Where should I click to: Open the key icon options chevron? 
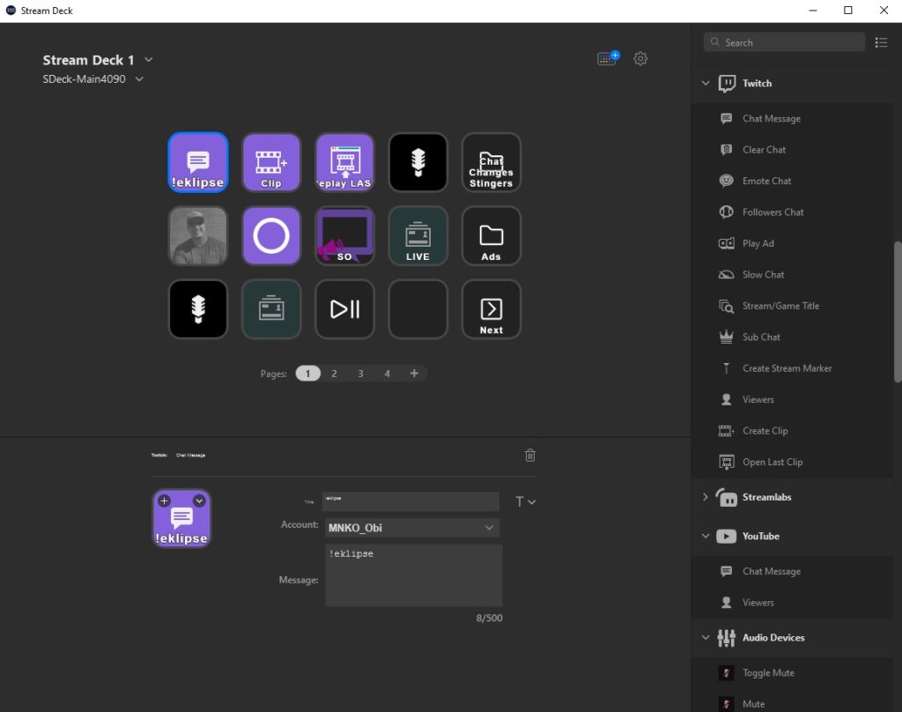click(x=199, y=501)
